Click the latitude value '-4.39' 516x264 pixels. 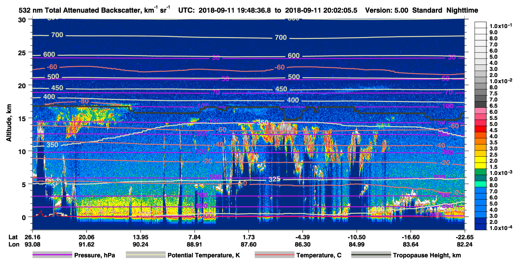coord(302,237)
